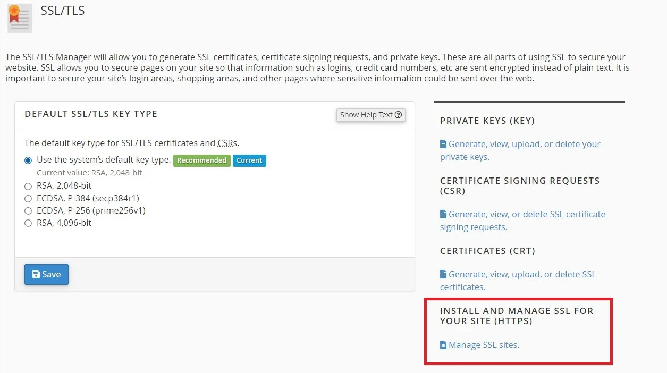Select the ECDSA, P-384 key type

tap(28, 198)
